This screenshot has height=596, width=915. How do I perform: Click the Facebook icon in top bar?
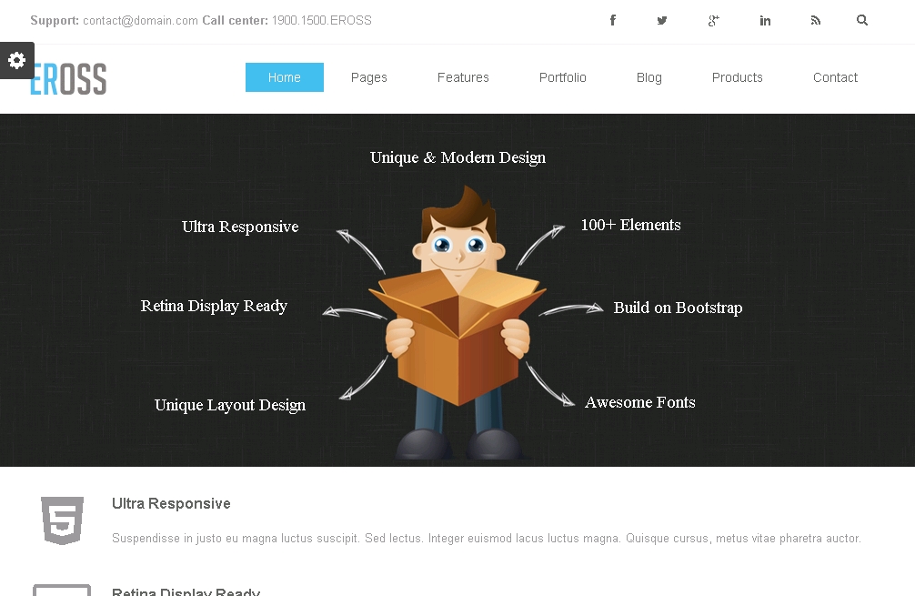(612, 20)
